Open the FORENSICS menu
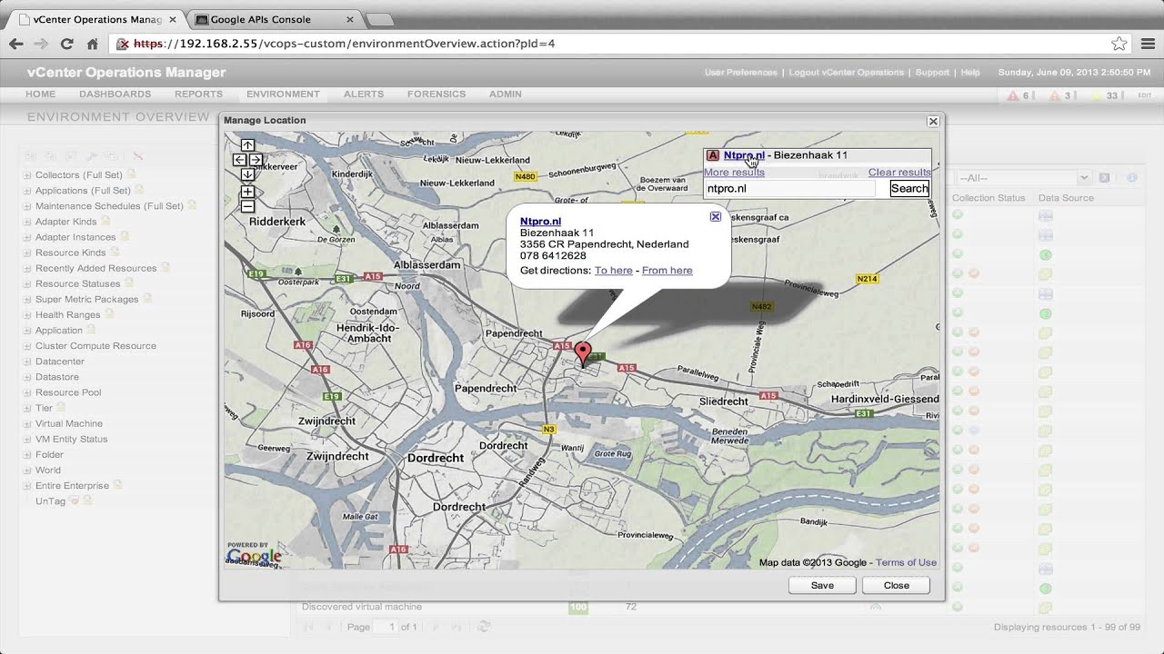 [436, 94]
